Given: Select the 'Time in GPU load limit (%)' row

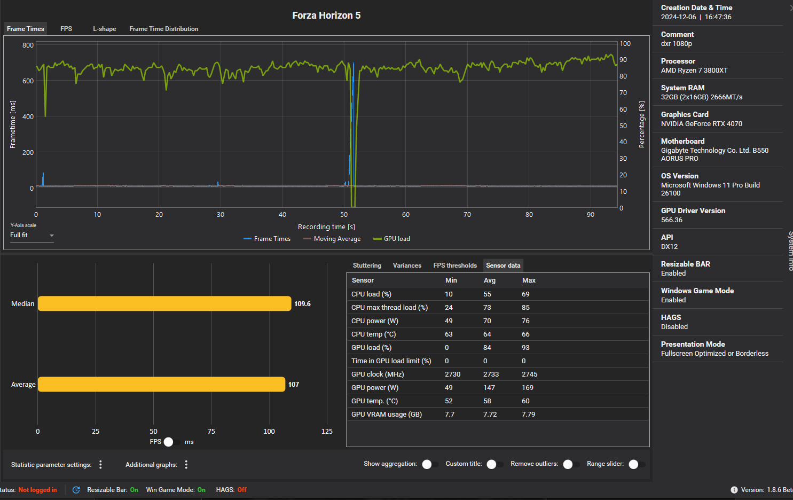Looking at the screenshot, I should (x=498, y=361).
